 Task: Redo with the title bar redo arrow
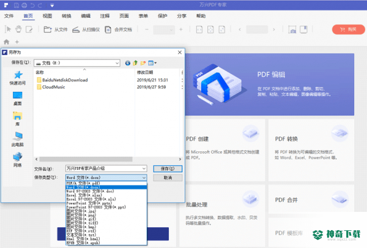40,6
